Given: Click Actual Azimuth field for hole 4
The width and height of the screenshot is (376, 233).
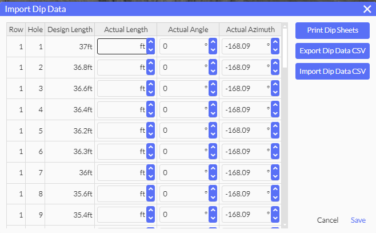Looking at the screenshot, I should point(246,110).
